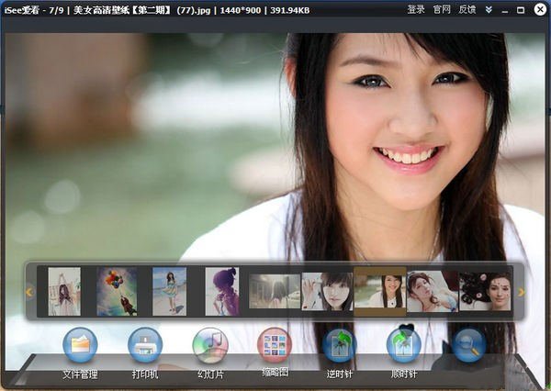
Task: Rotate image with the 逆时针 counterclockwise icon
Action: [339, 347]
